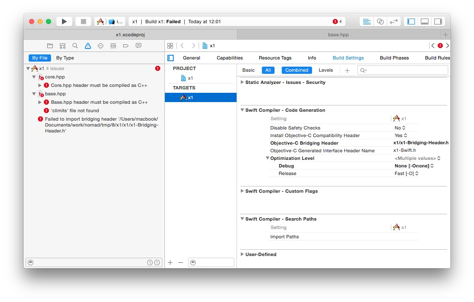Show Basic build settings

click(x=248, y=70)
